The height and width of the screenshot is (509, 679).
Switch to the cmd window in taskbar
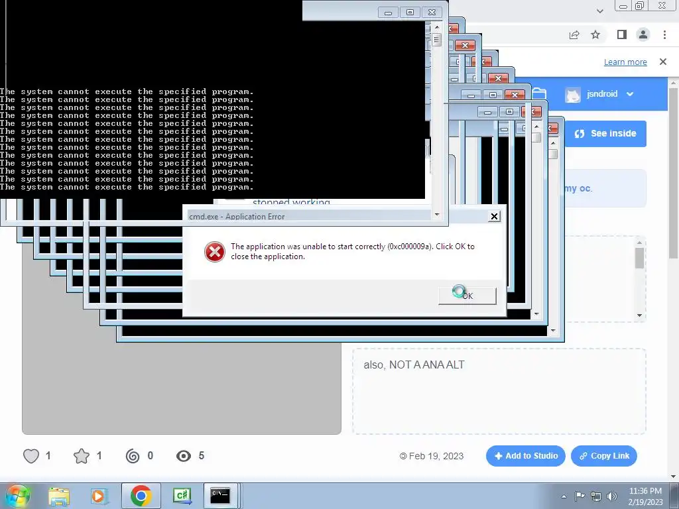coord(220,496)
